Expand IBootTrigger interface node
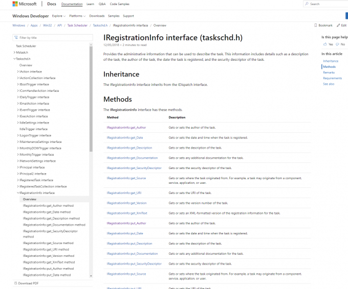The height and width of the screenshot is (289, 348). (x=18, y=84)
